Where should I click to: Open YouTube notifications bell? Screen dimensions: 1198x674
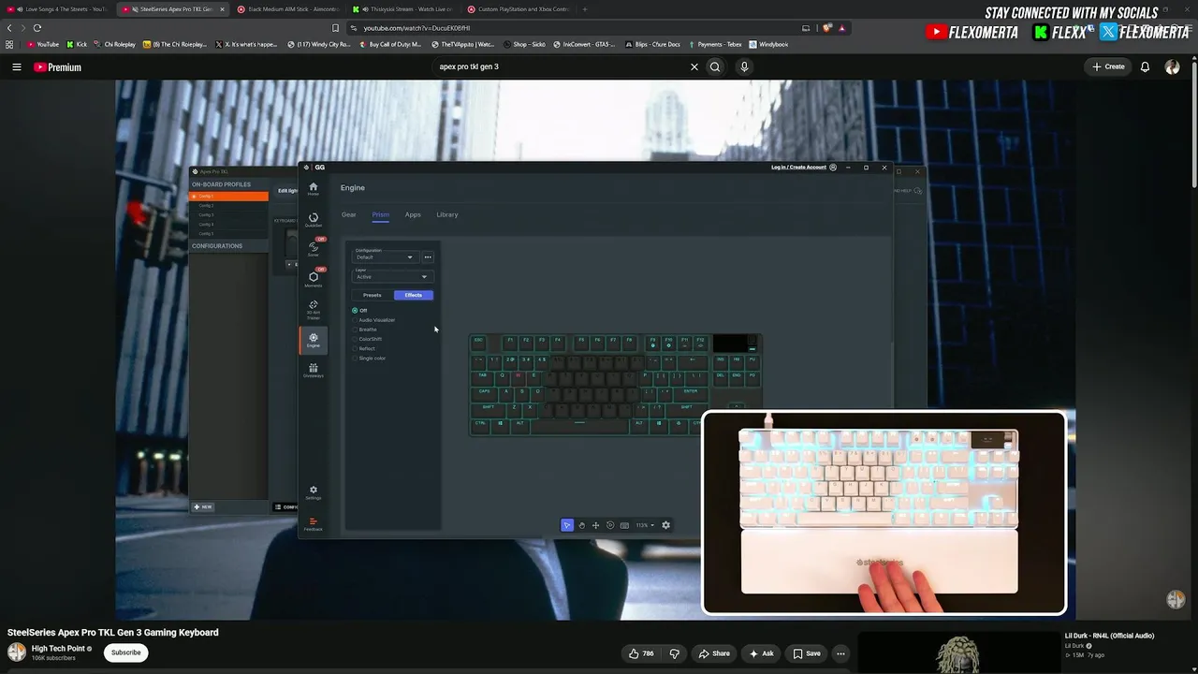[x=1145, y=67]
